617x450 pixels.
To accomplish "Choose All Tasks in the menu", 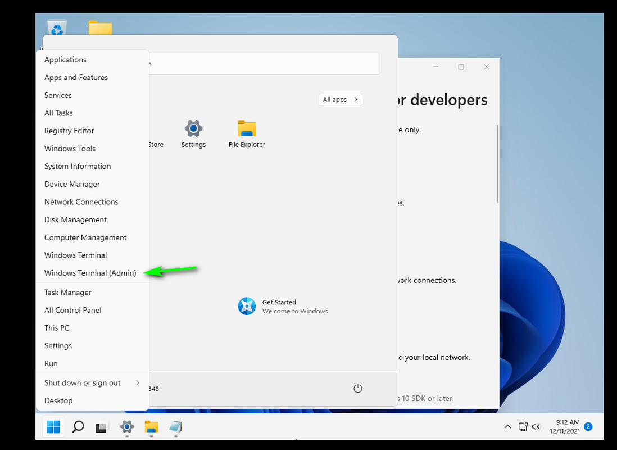I will [x=93, y=112].
